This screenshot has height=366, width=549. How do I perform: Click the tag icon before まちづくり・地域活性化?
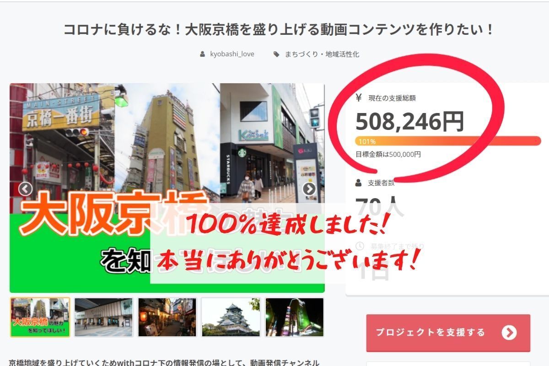pyautogui.click(x=276, y=54)
